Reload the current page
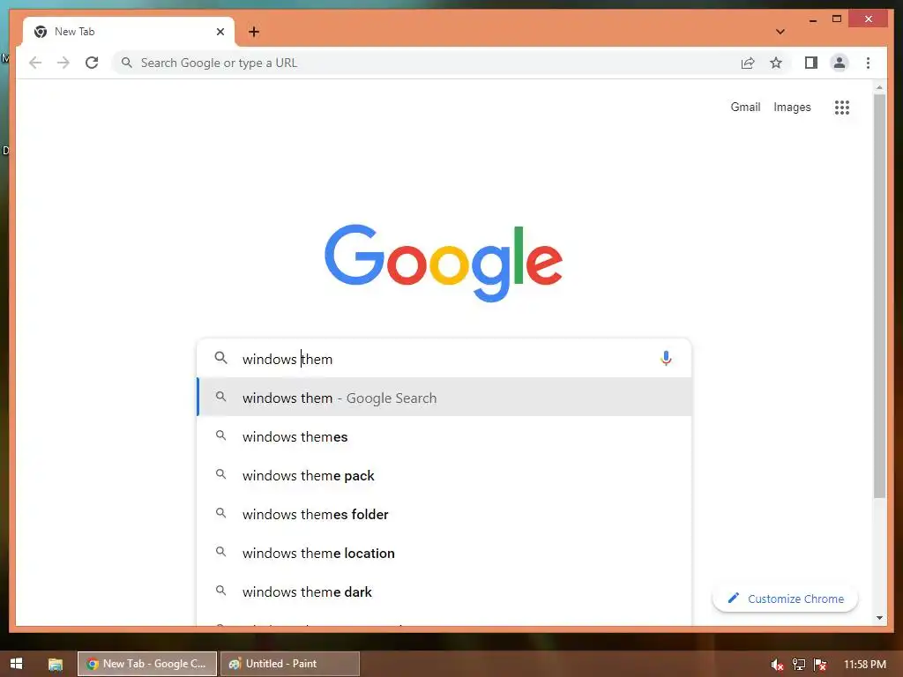This screenshot has width=903, height=677. pyautogui.click(x=92, y=63)
